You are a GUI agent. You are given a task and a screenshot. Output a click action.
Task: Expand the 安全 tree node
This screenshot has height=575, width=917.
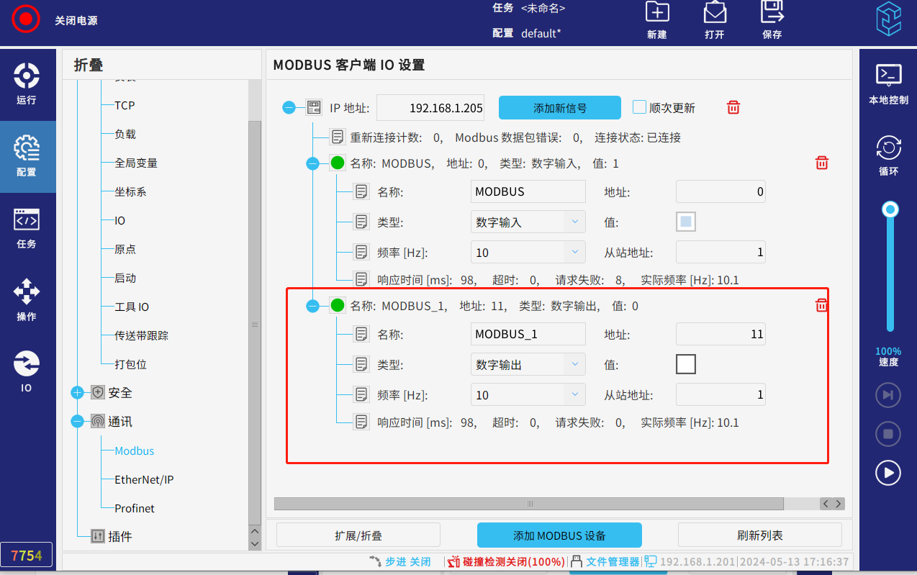(78, 393)
